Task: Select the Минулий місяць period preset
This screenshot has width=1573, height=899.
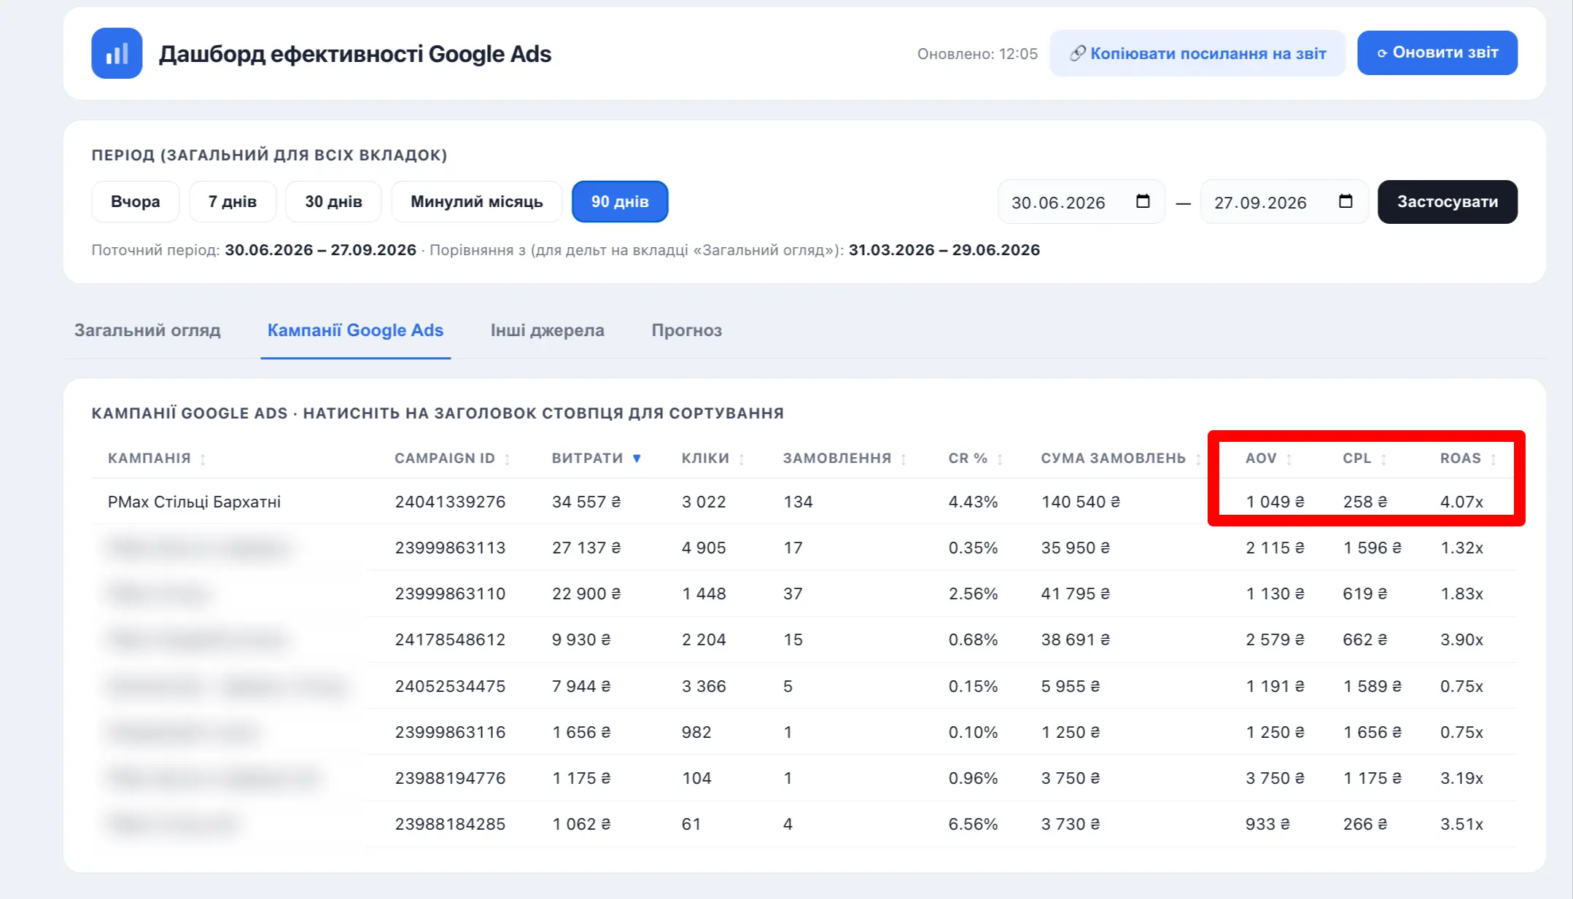Action: (x=477, y=201)
